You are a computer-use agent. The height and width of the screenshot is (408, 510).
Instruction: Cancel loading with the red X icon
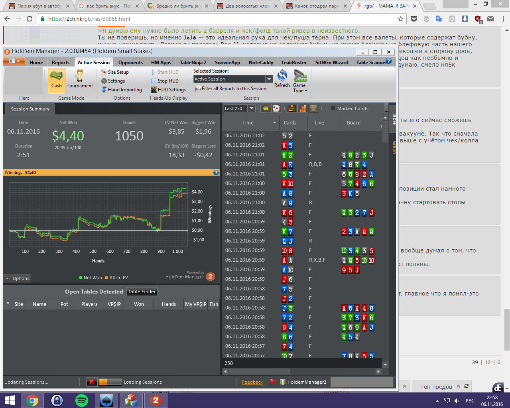click(92, 382)
